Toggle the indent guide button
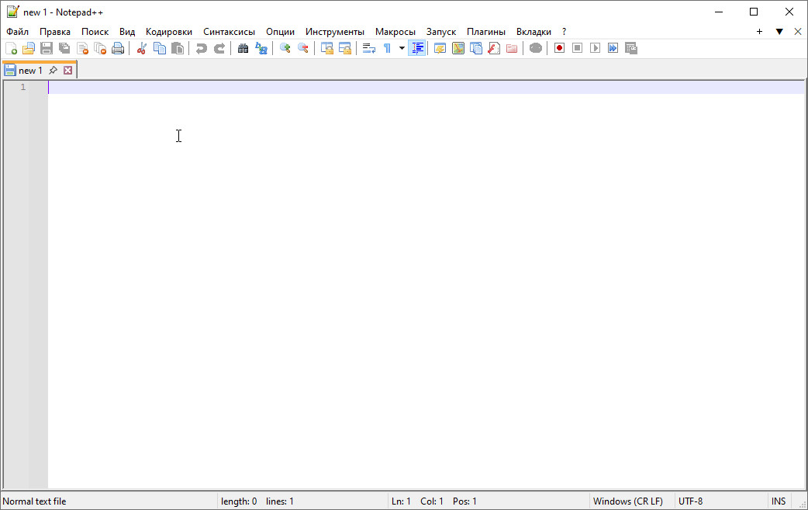 (x=417, y=48)
